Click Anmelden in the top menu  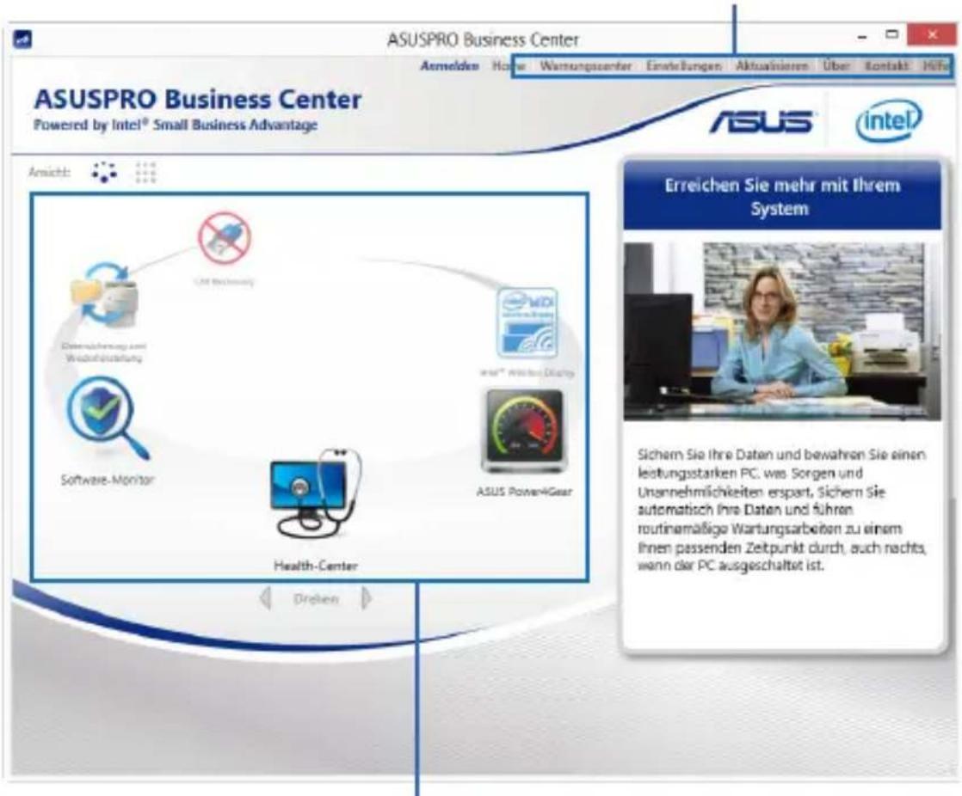tap(450, 65)
